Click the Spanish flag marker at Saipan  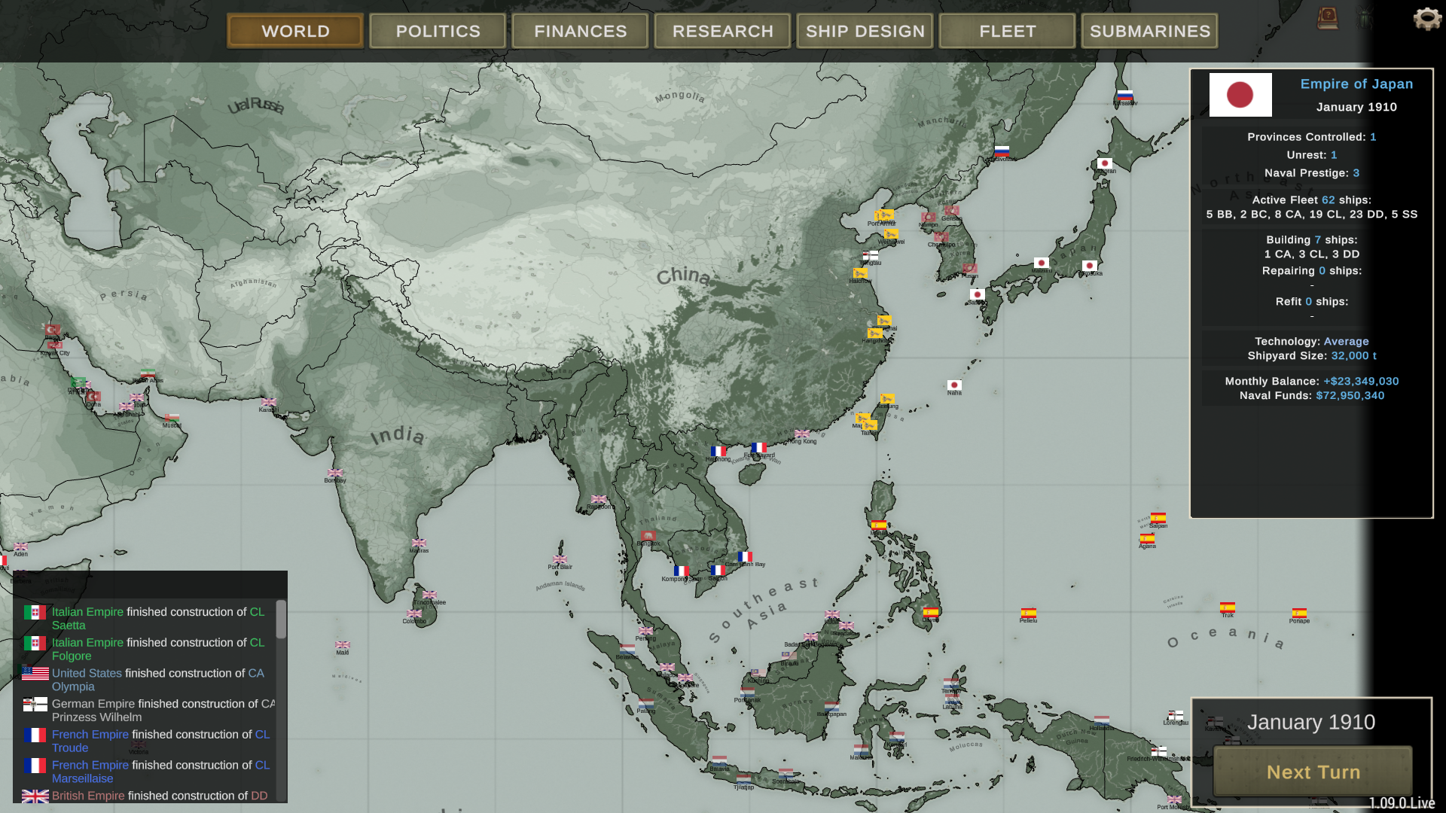pos(1158,518)
